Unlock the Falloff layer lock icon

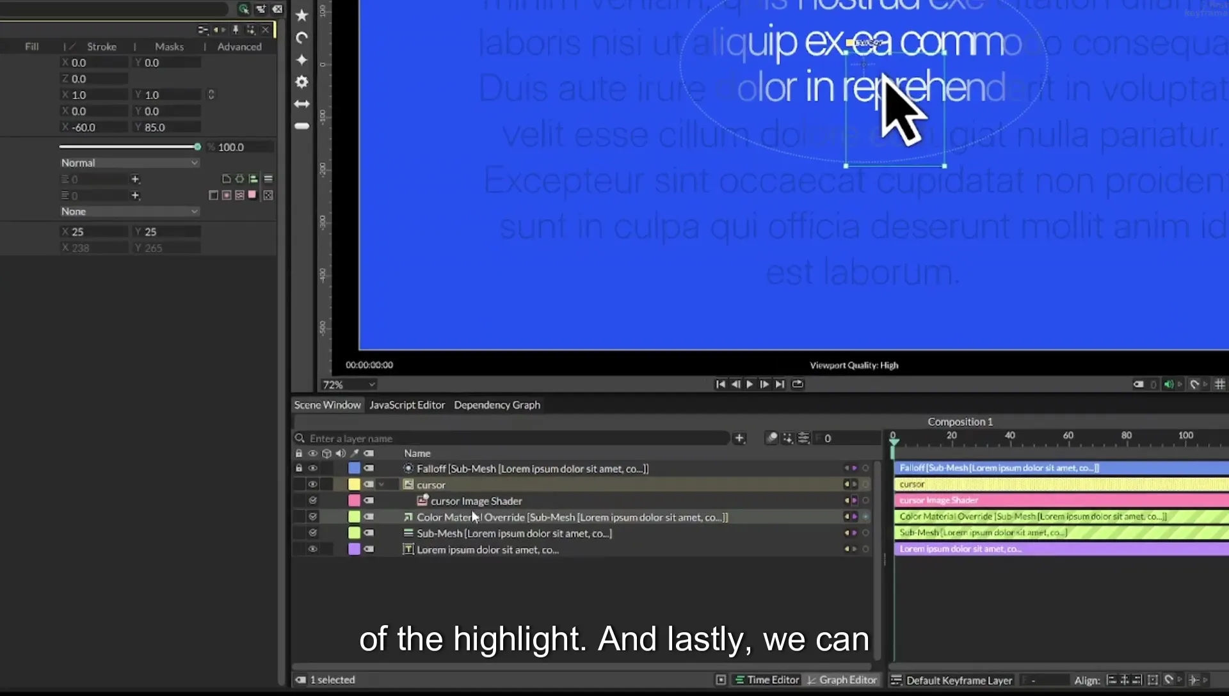click(298, 468)
